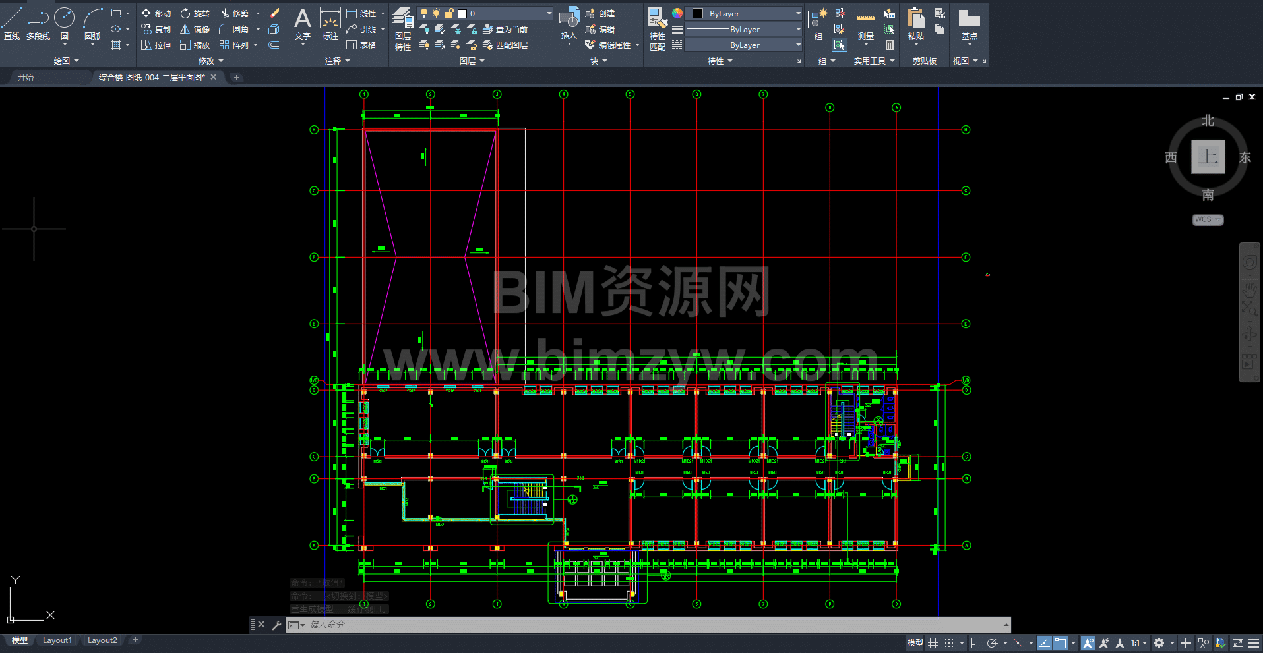
Task: Click the 特性匹配 match properties tool
Action: tap(657, 29)
